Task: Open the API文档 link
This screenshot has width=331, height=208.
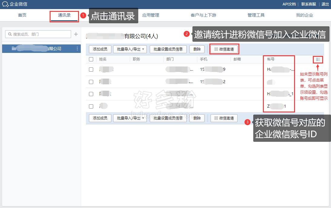Action: click(x=289, y=4)
